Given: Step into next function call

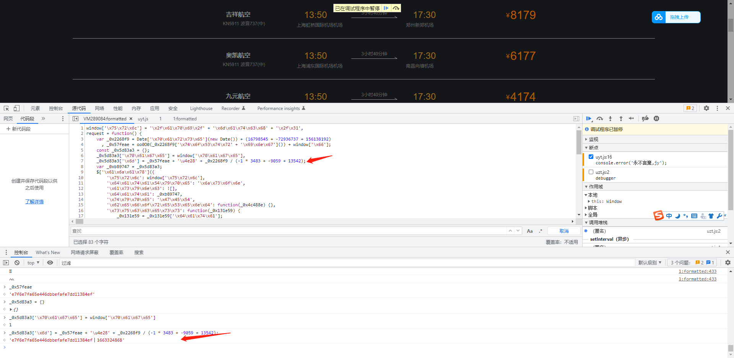Looking at the screenshot, I should (610, 118).
